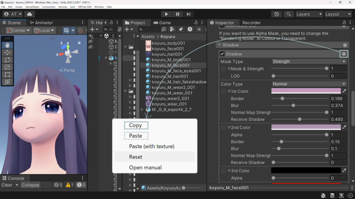Open the Center pivot dropdown

18,30
